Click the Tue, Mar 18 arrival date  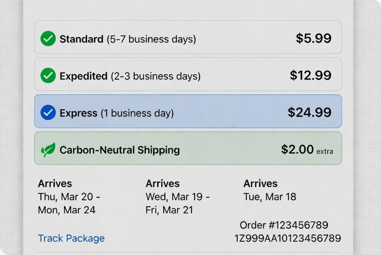(x=270, y=197)
